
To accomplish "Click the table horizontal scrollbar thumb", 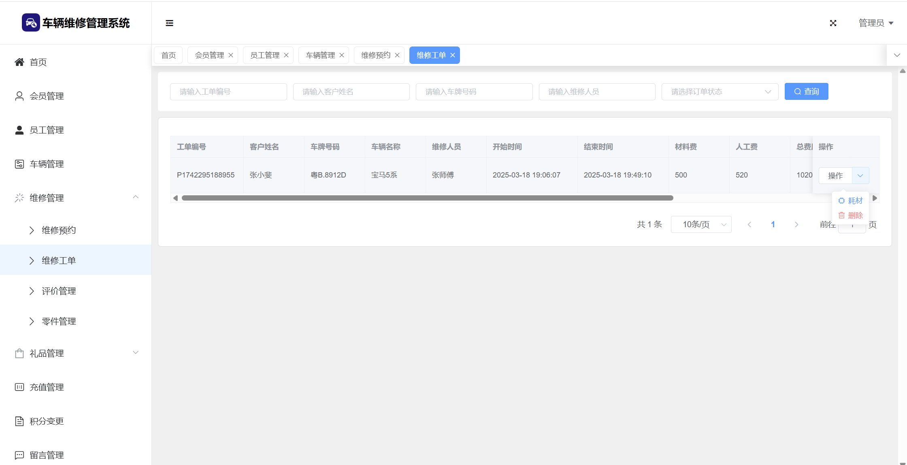I will click(x=427, y=198).
